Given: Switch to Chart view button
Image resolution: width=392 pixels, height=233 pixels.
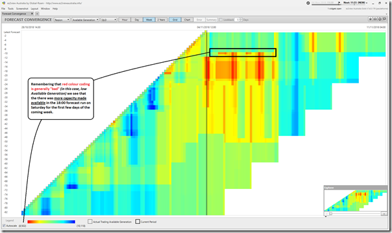Looking at the screenshot, I should click(x=187, y=19).
